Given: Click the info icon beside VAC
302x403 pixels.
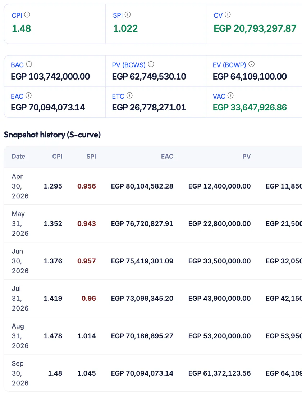Looking at the screenshot, I should [230, 96].
